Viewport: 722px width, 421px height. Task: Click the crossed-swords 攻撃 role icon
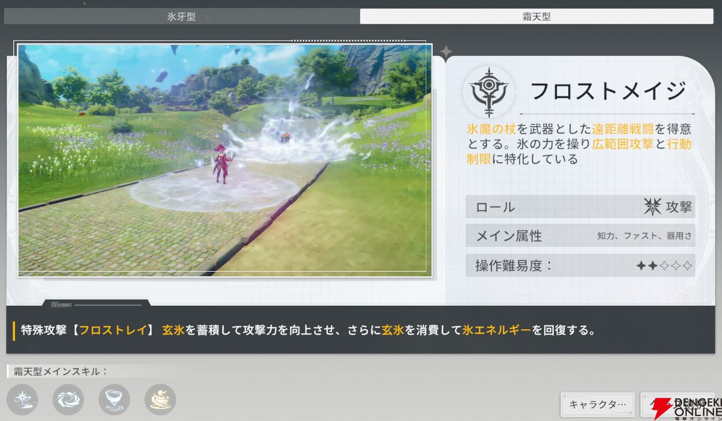tap(653, 207)
